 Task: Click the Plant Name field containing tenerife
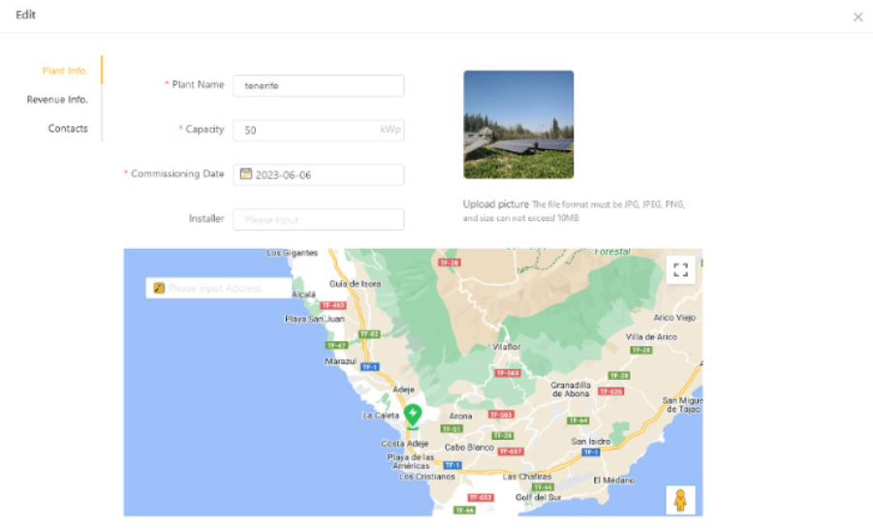click(319, 85)
